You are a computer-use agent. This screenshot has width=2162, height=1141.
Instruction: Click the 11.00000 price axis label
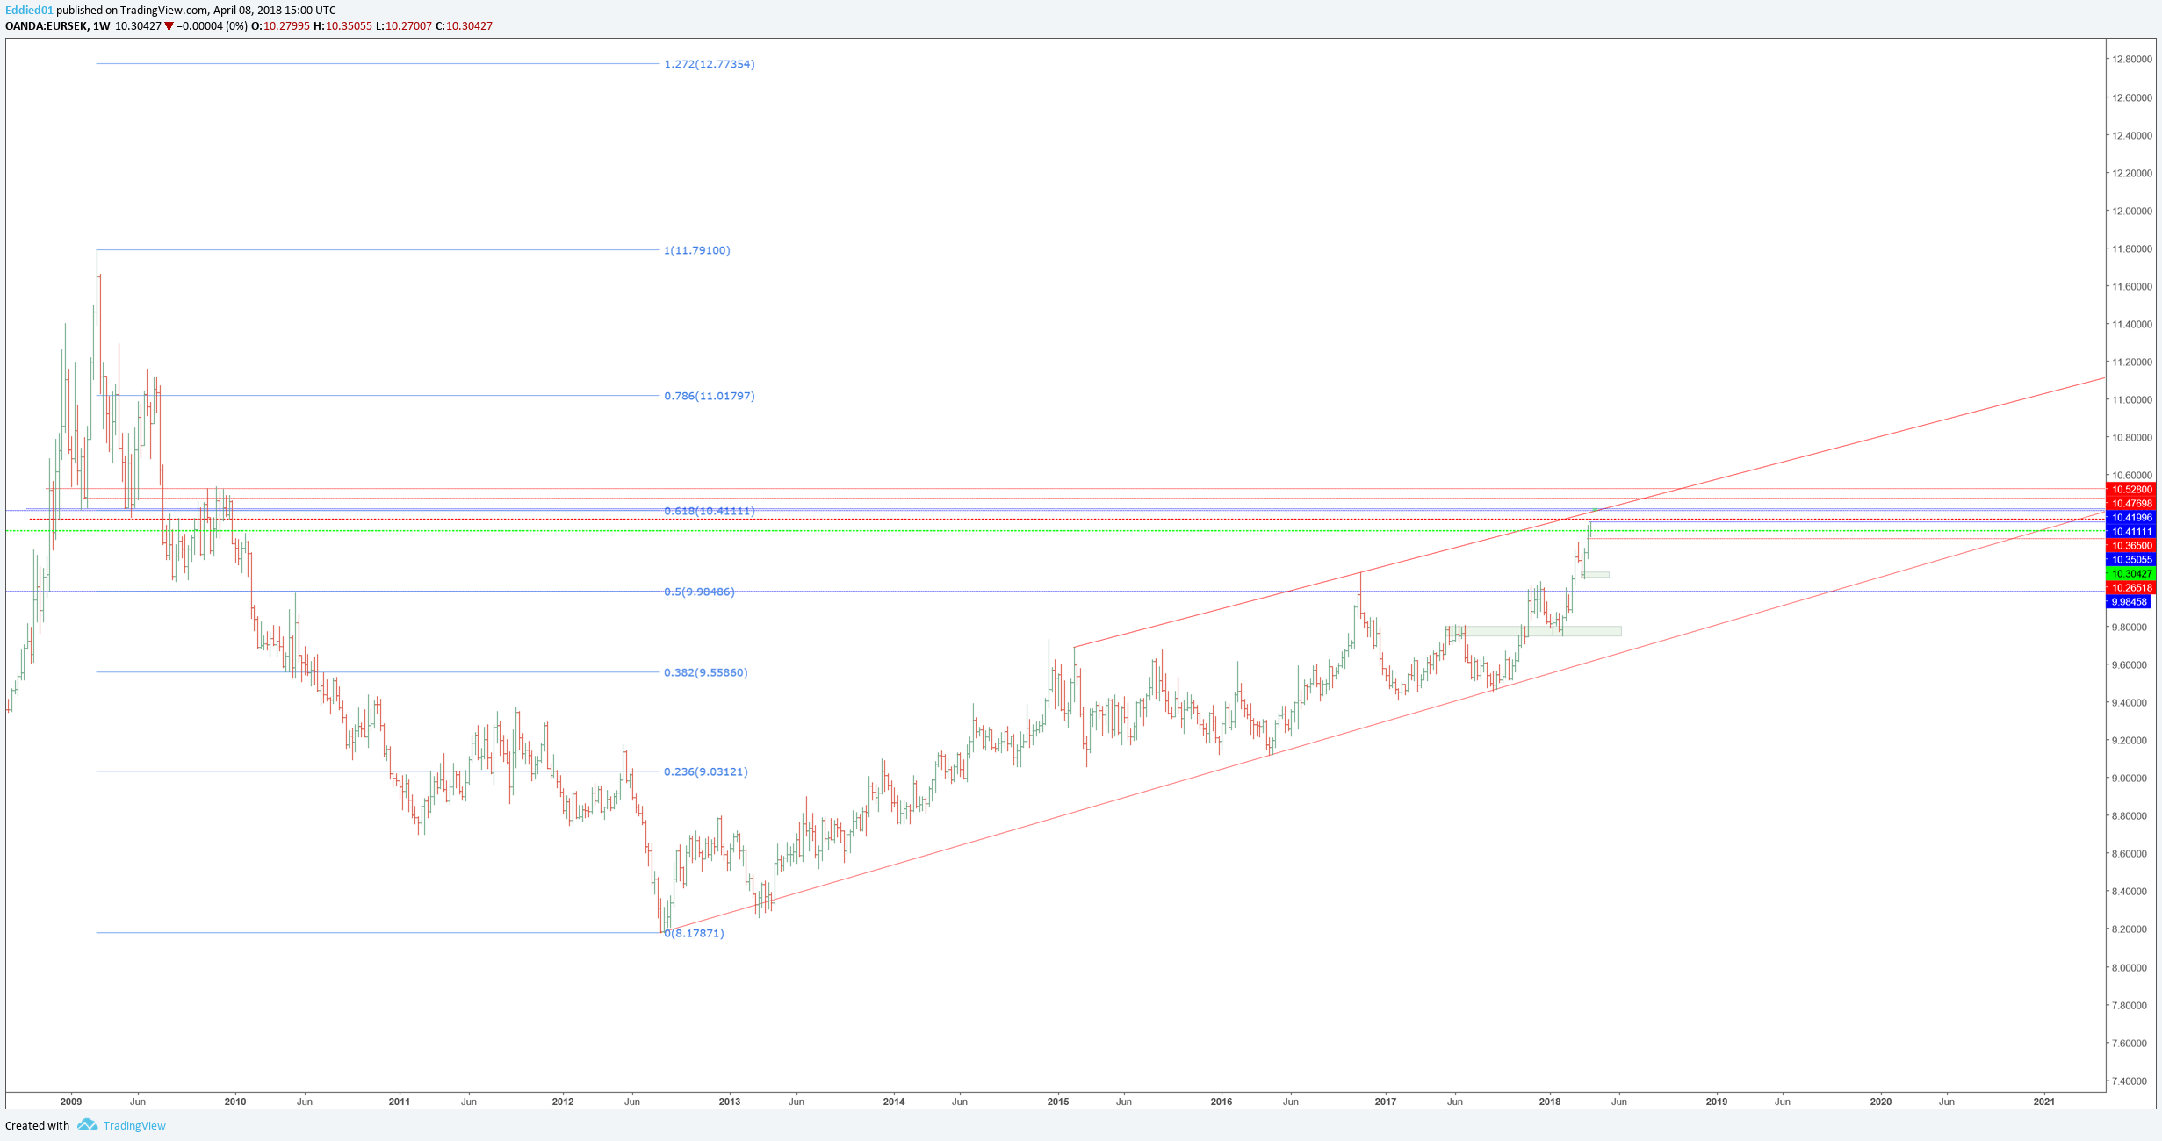tap(2132, 400)
